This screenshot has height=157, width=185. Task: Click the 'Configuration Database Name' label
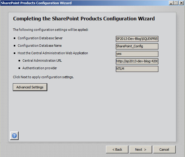pos(40,46)
